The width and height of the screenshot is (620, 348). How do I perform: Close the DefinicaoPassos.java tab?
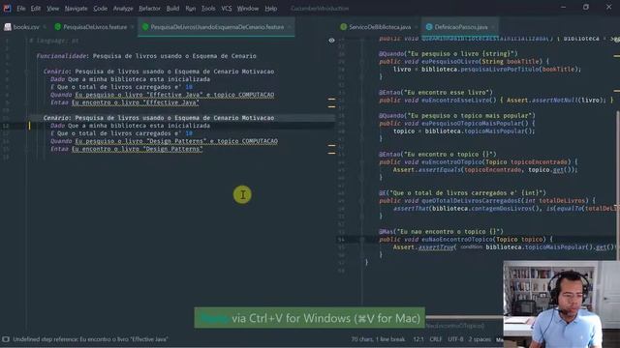coord(492,27)
